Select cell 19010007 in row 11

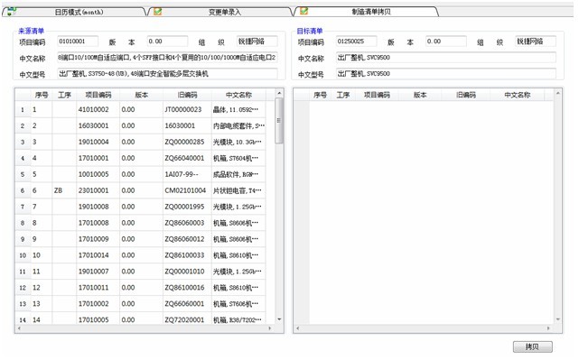point(98,272)
